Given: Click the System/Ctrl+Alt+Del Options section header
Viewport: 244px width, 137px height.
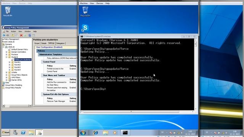Looking at the screenshot, I should pos(56,94).
